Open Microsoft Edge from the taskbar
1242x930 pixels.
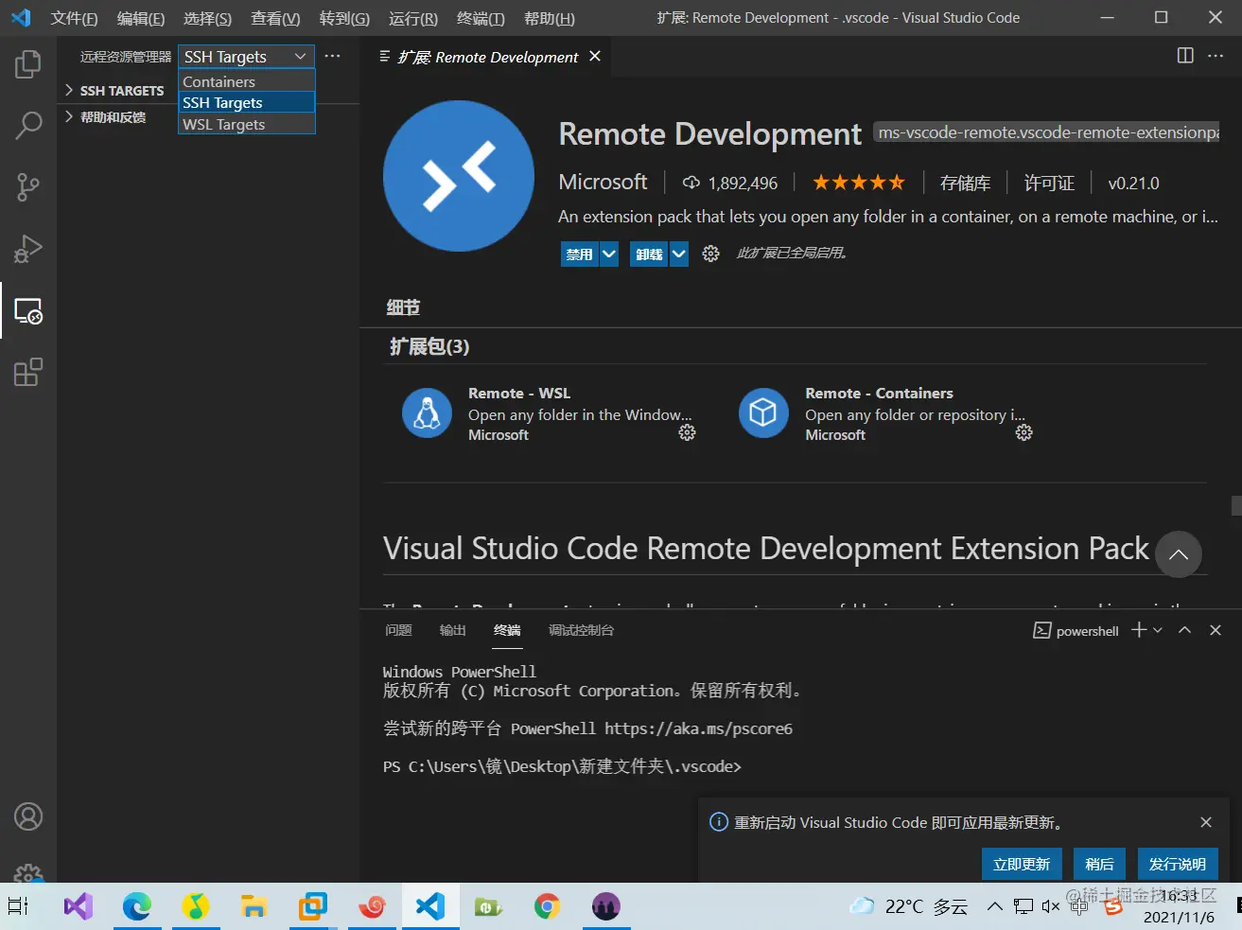click(x=137, y=906)
